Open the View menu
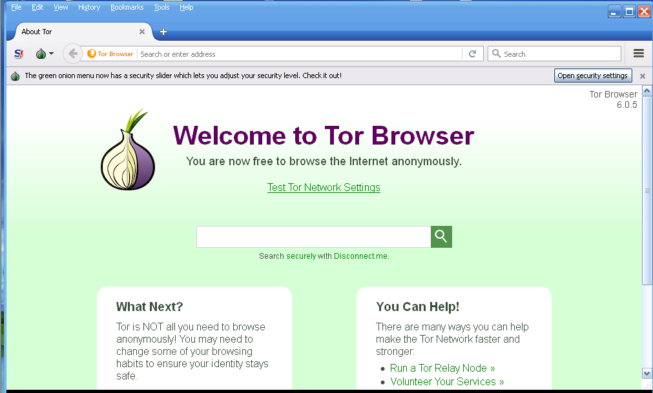 (61, 7)
